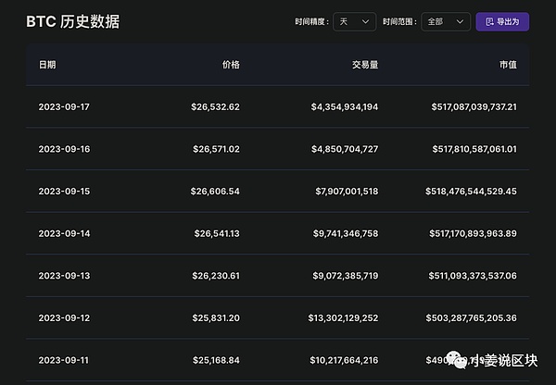Open the 时间范围 dropdown showing 全部
The height and width of the screenshot is (385, 556).
tap(446, 21)
